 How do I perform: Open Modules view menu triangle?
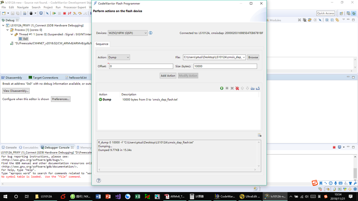[x=343, y=20]
